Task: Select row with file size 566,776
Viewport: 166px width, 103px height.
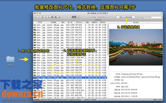Action: 70,70
